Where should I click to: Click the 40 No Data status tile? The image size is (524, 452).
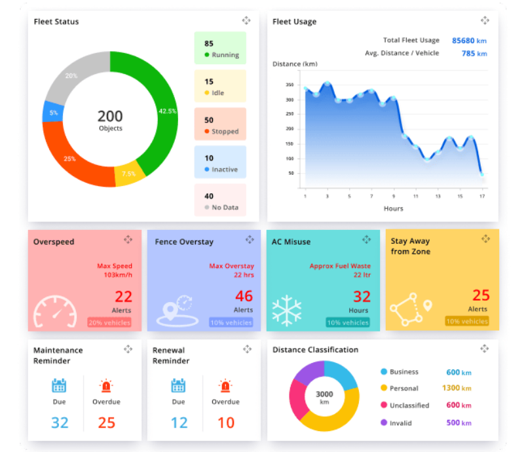(x=220, y=200)
